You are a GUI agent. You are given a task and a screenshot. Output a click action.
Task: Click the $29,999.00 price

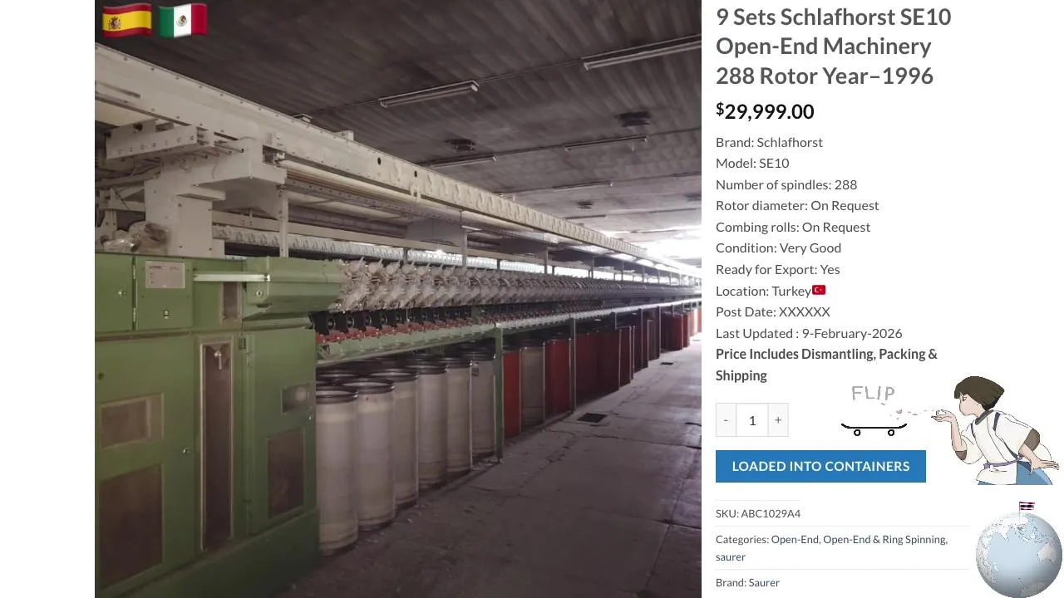(x=765, y=111)
